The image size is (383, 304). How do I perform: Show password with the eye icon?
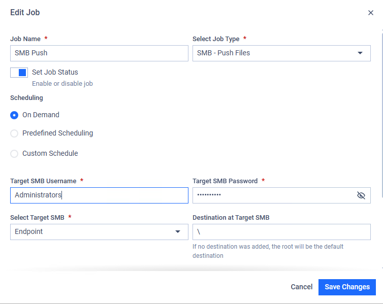pyautogui.click(x=361, y=195)
